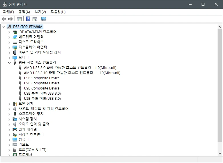The height and width of the screenshot is (163, 223).
Task: Click the scan for hardware changes icon
Action: click(x=44, y=19)
